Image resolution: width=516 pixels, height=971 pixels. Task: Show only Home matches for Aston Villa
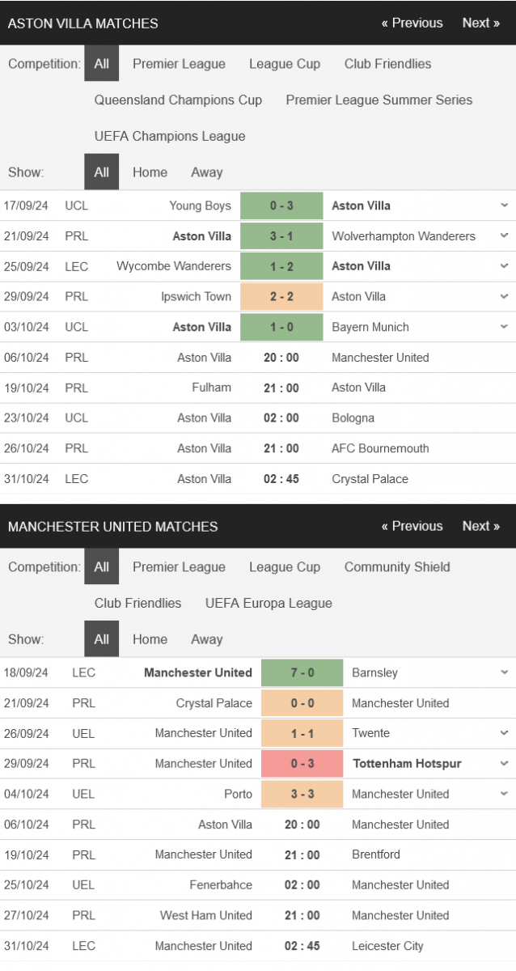click(150, 172)
